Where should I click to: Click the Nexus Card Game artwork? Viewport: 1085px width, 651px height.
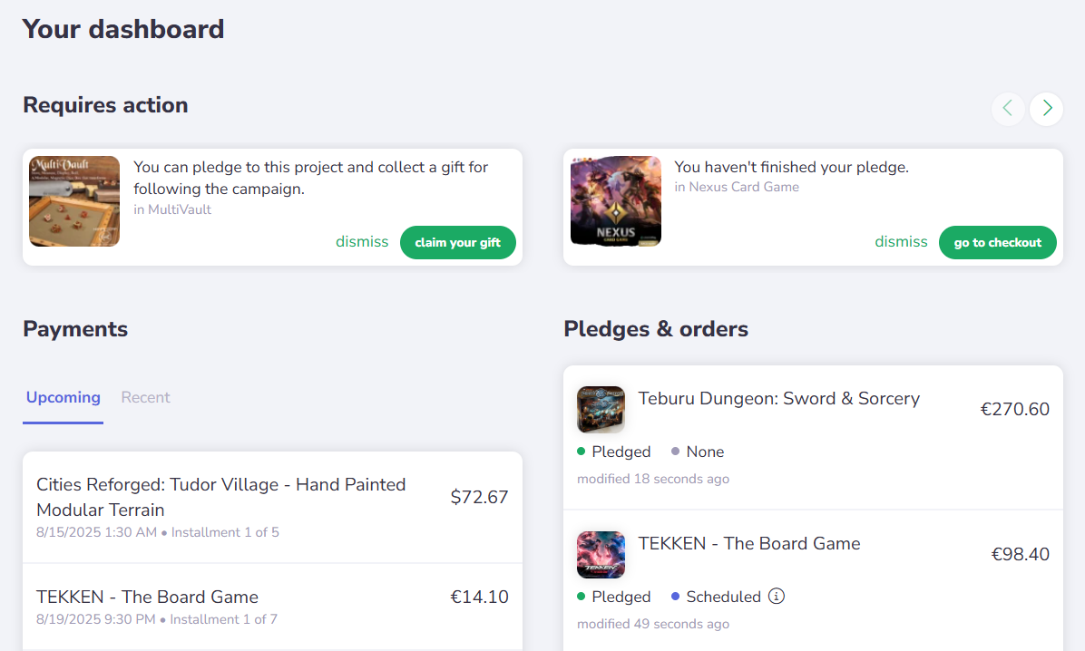[615, 201]
